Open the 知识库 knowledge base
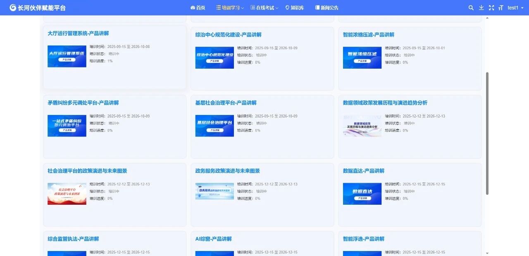529x256 pixels. 294,8
